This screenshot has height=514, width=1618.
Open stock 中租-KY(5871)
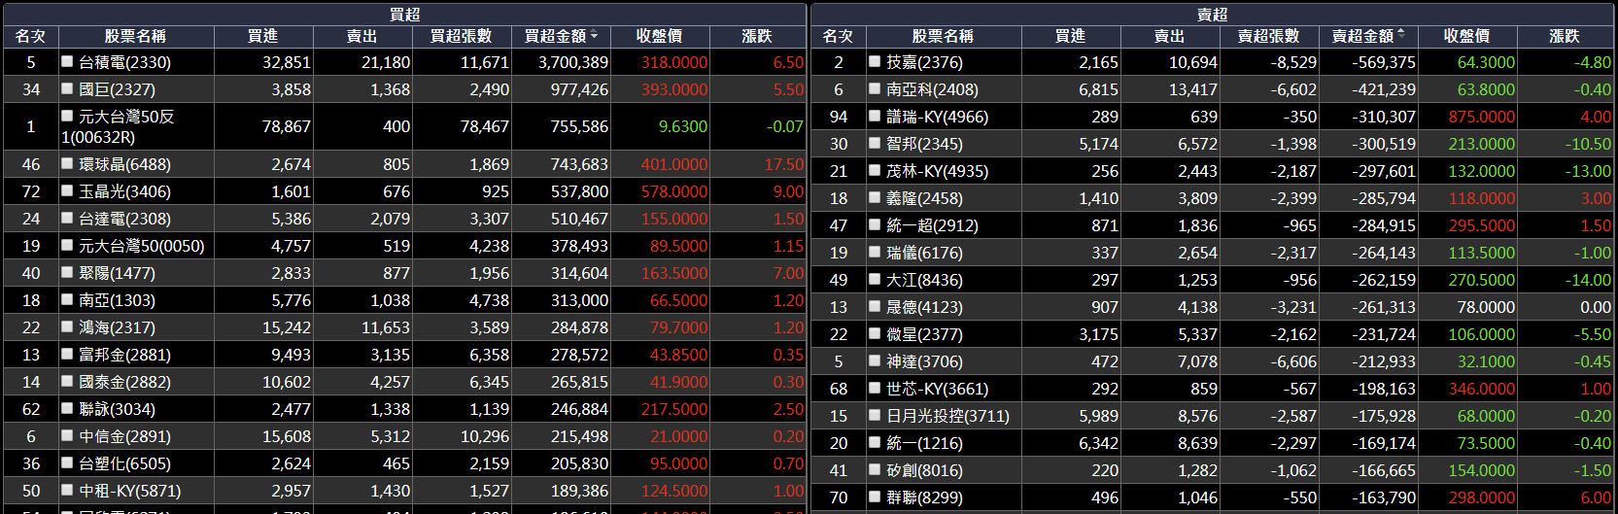130,491
